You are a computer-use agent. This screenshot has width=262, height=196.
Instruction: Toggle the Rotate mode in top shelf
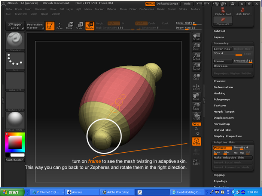click(x=90, y=26)
